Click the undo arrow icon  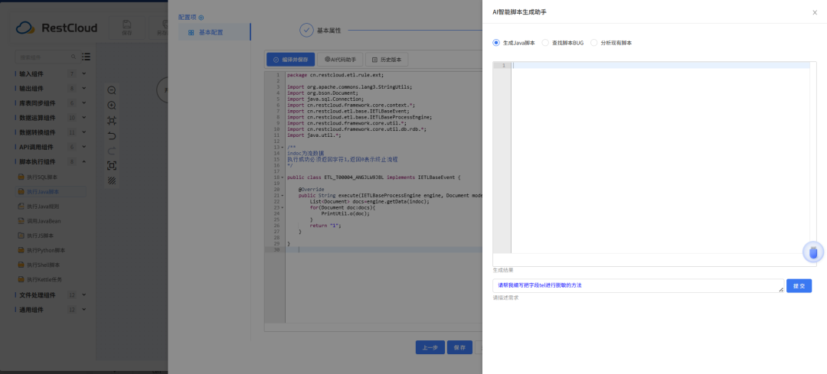click(111, 136)
